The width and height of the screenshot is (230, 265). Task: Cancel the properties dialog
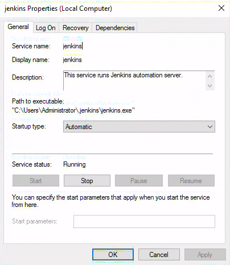[x=159, y=254]
